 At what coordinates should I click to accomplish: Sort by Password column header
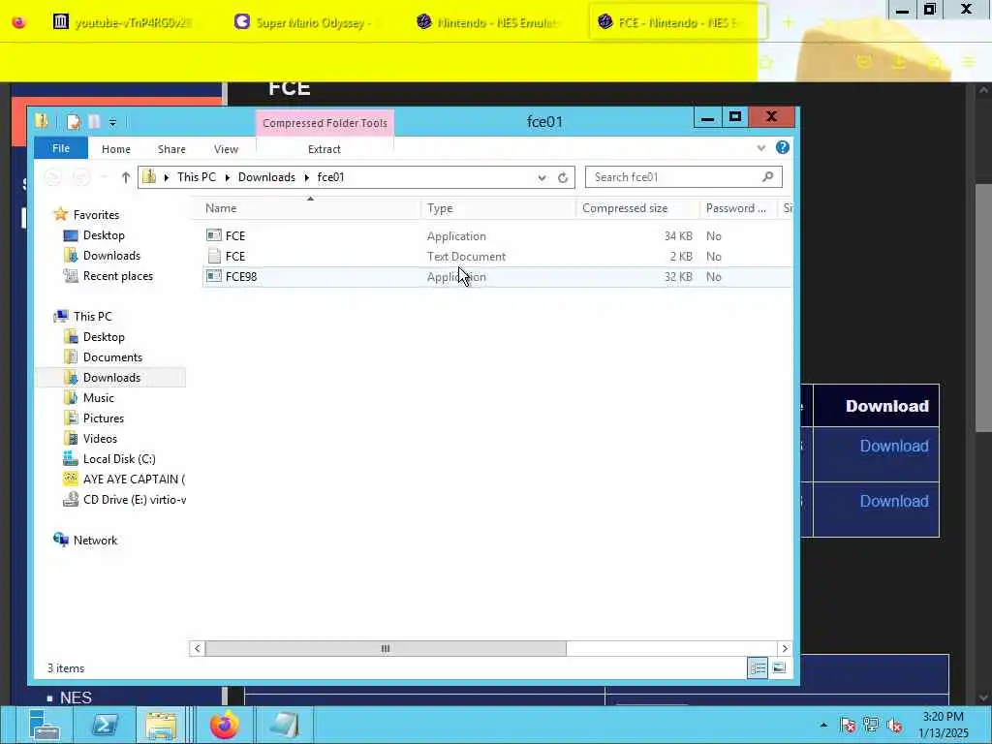pos(736,208)
